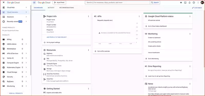The width and height of the screenshot is (205, 96).
Task: Pin Compute Engine product
Action: coord(22,63)
